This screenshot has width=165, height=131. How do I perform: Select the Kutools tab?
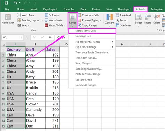pos(140,9)
